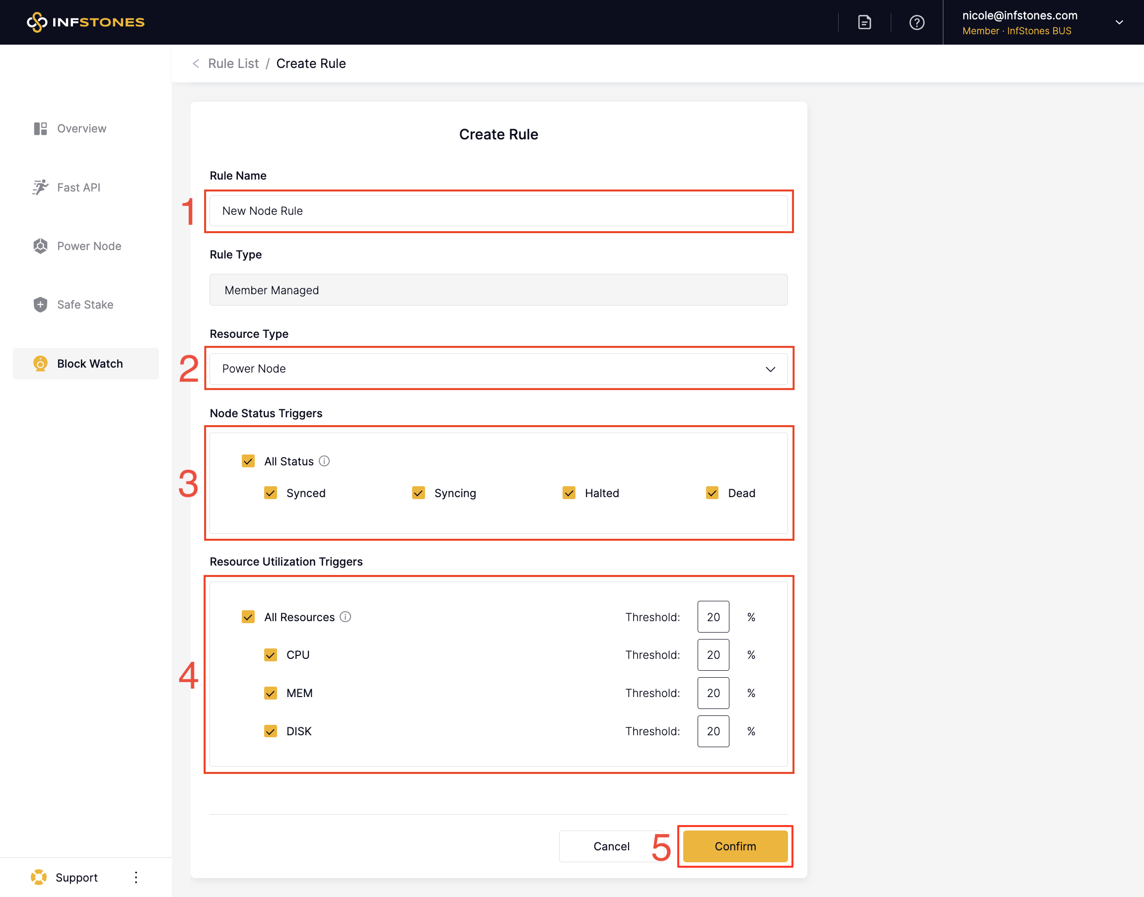Toggle the Halted status checkbox
This screenshot has height=897, width=1144.
569,493
